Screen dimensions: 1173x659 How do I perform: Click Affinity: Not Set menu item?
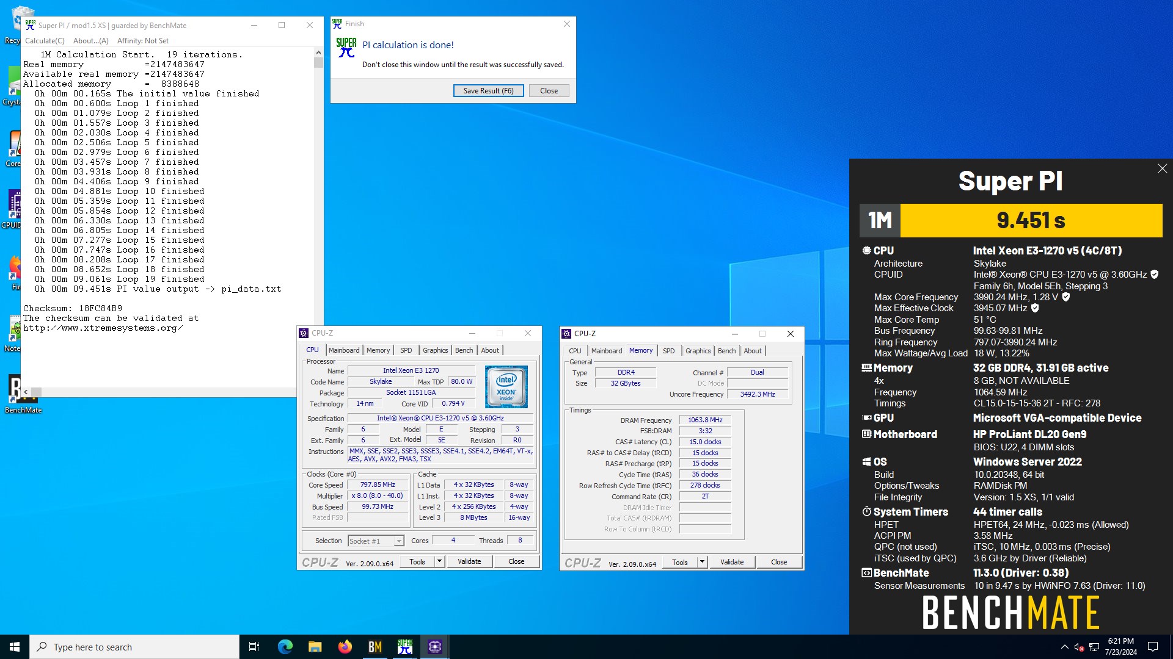coord(143,40)
